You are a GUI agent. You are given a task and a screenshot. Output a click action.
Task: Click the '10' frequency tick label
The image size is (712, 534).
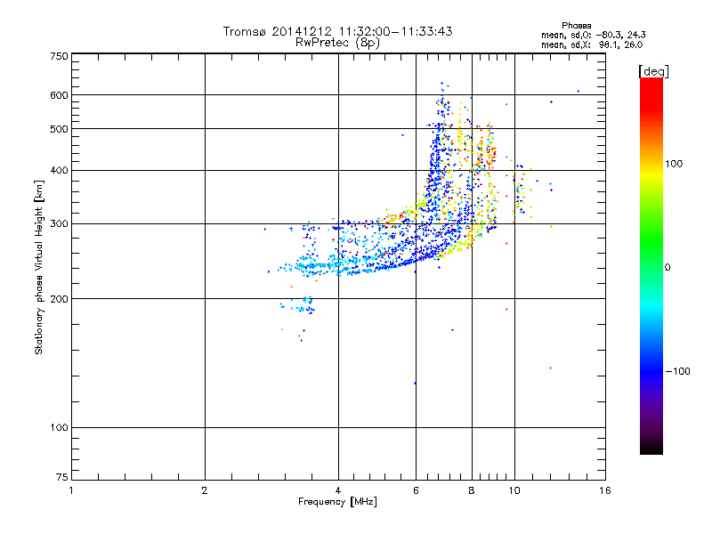click(x=514, y=490)
